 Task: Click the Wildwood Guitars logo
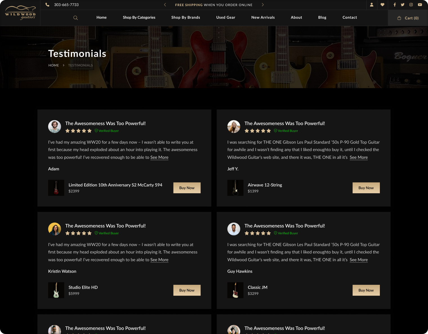20,13
